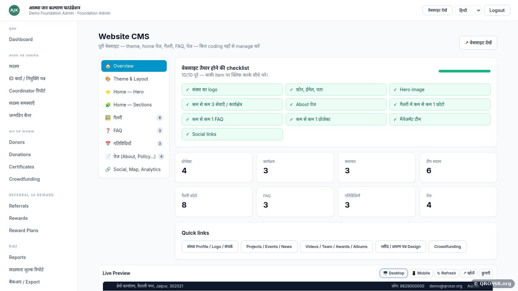The image size is (518, 291).
Task: Open the FAQ section tab
Action: (x=134, y=131)
